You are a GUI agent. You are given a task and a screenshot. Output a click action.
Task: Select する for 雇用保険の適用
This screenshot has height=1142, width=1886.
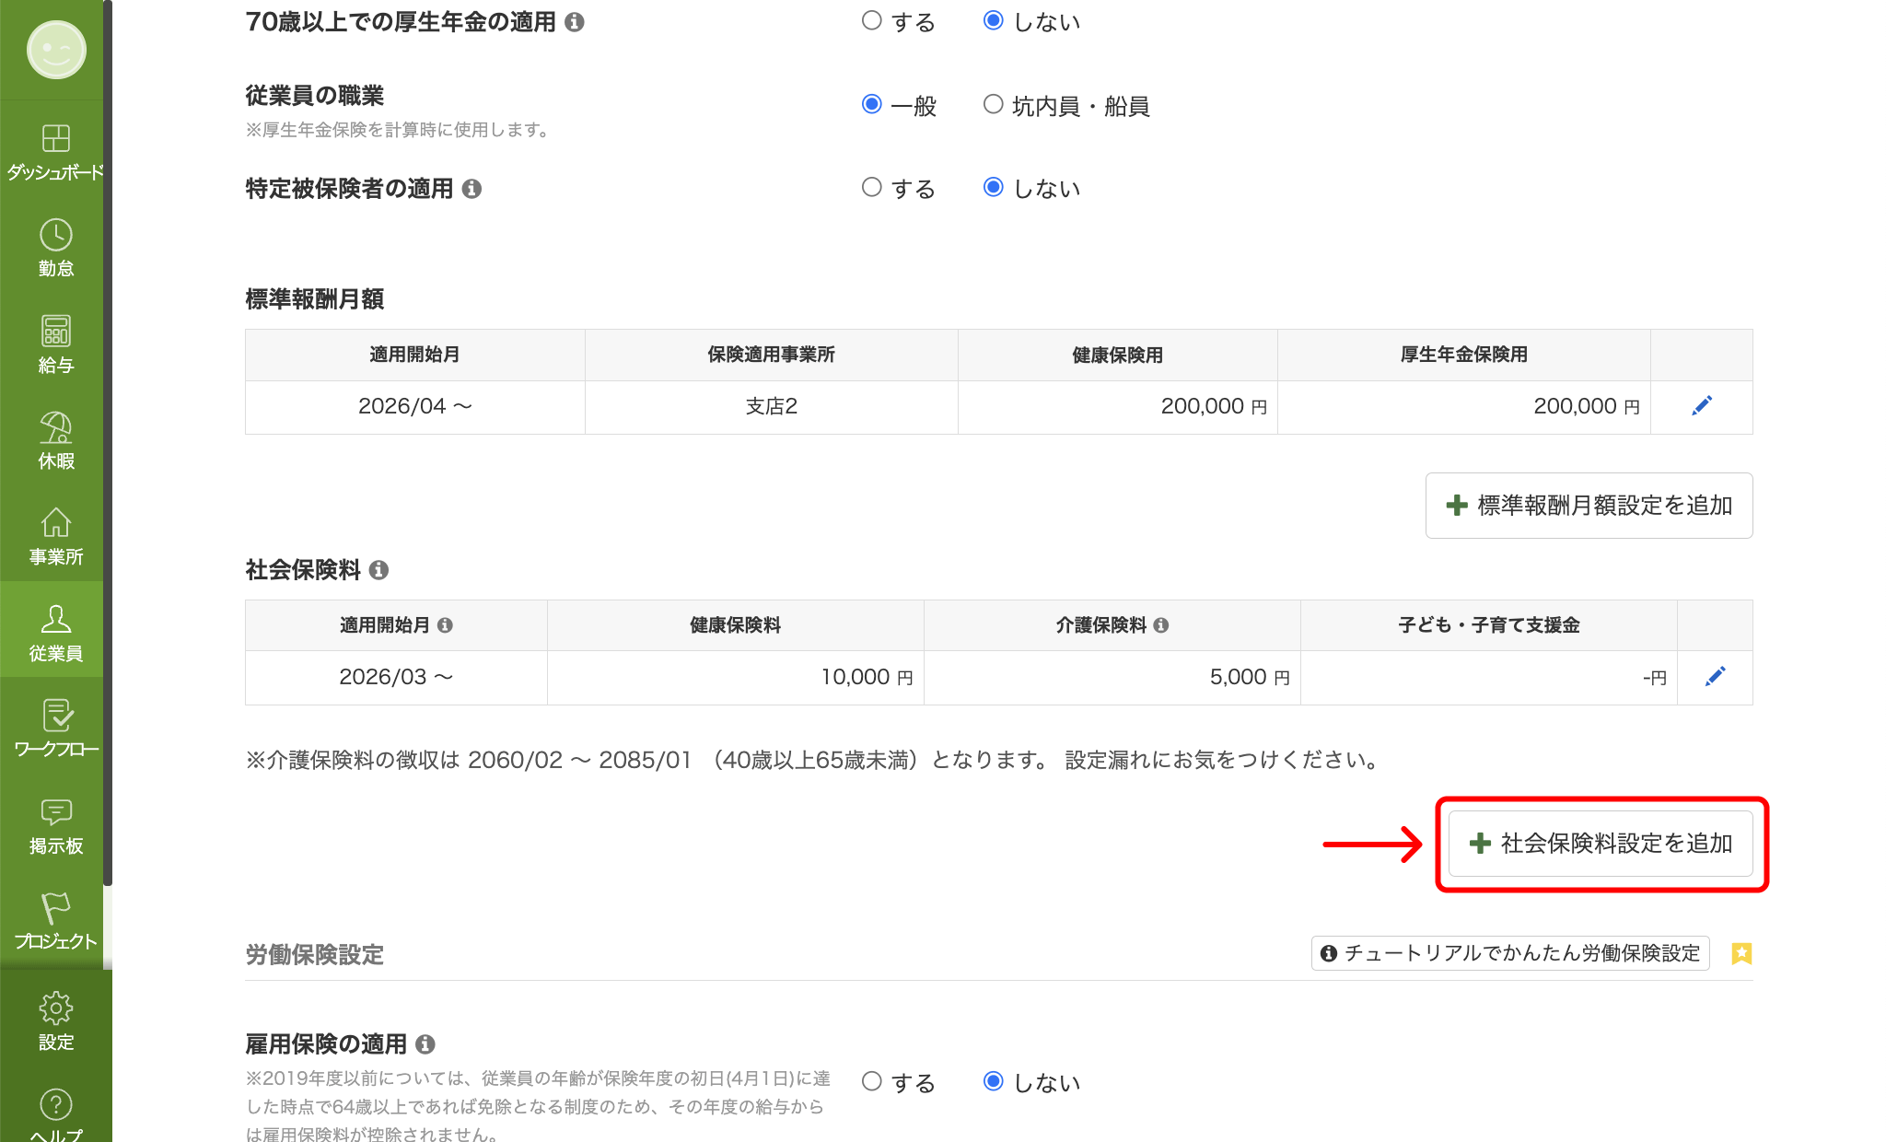point(871,1081)
